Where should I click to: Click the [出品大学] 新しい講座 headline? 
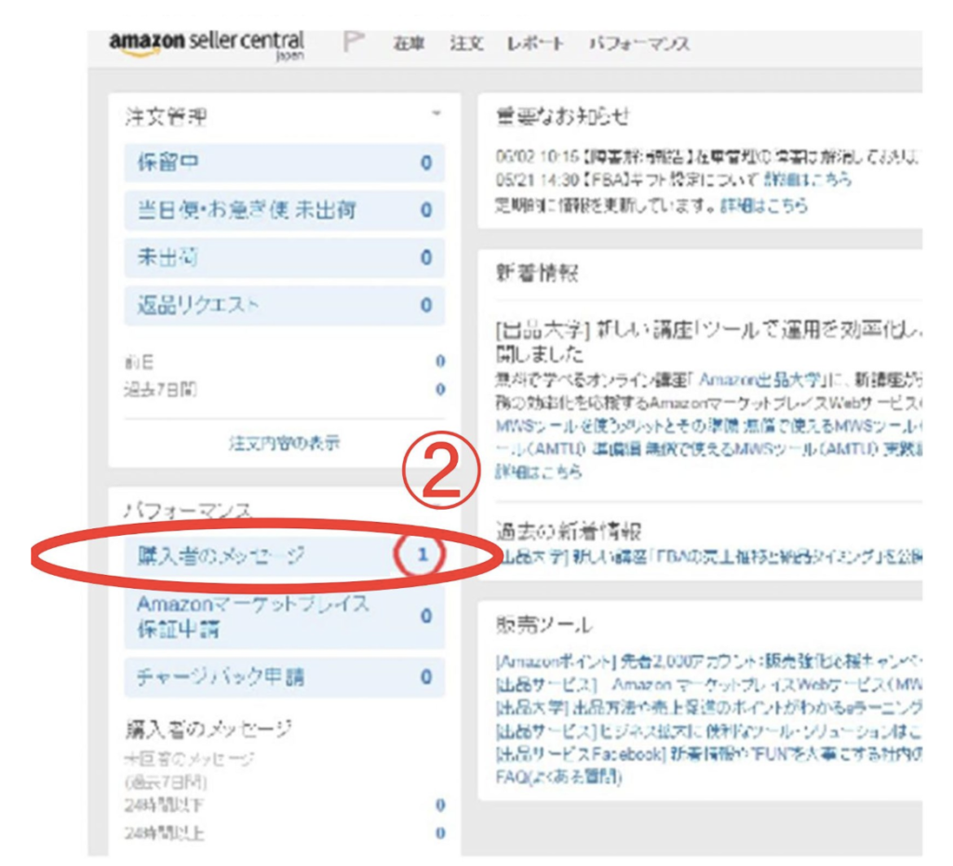[x=708, y=341]
